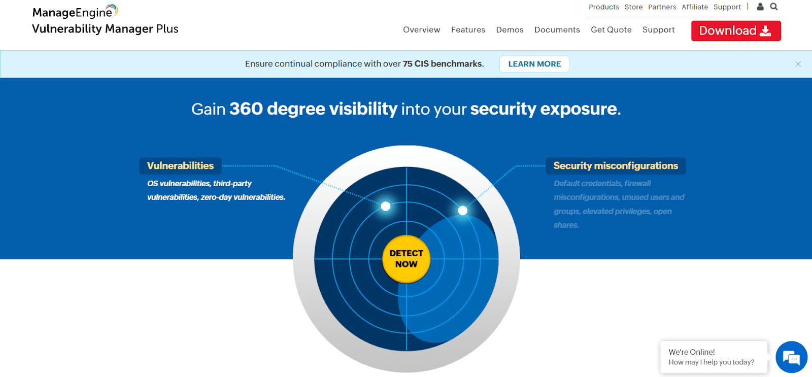
Task: Click the Affiliate link
Action: click(695, 7)
